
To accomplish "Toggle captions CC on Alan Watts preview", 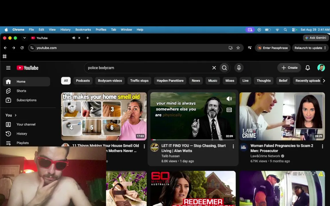I will 229,110.
